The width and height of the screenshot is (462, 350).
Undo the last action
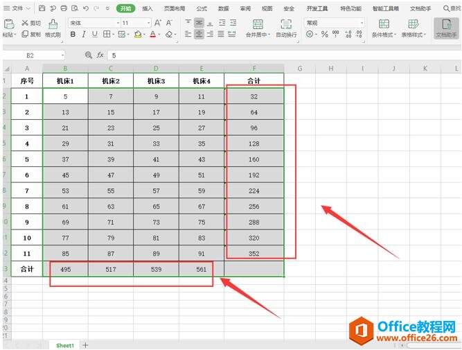(x=86, y=8)
